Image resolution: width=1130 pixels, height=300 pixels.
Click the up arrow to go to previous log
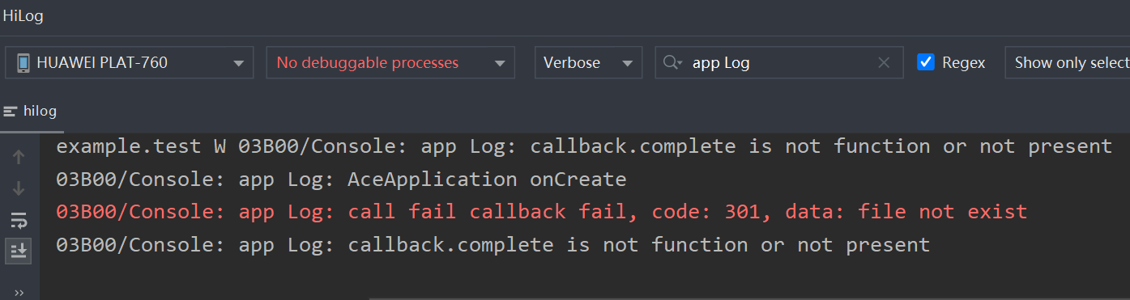19,157
